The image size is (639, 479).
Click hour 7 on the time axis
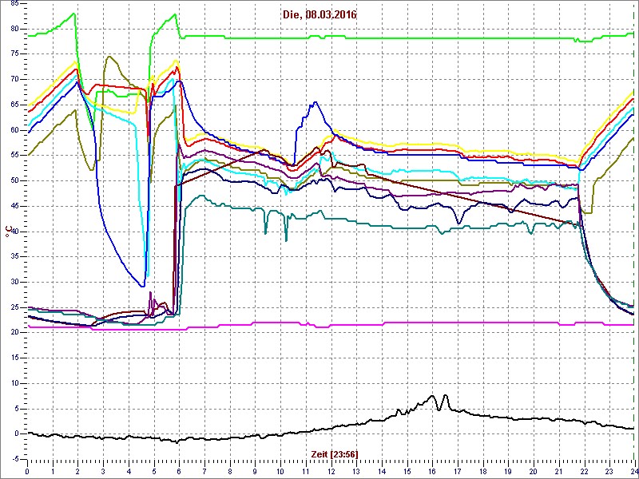click(x=204, y=471)
